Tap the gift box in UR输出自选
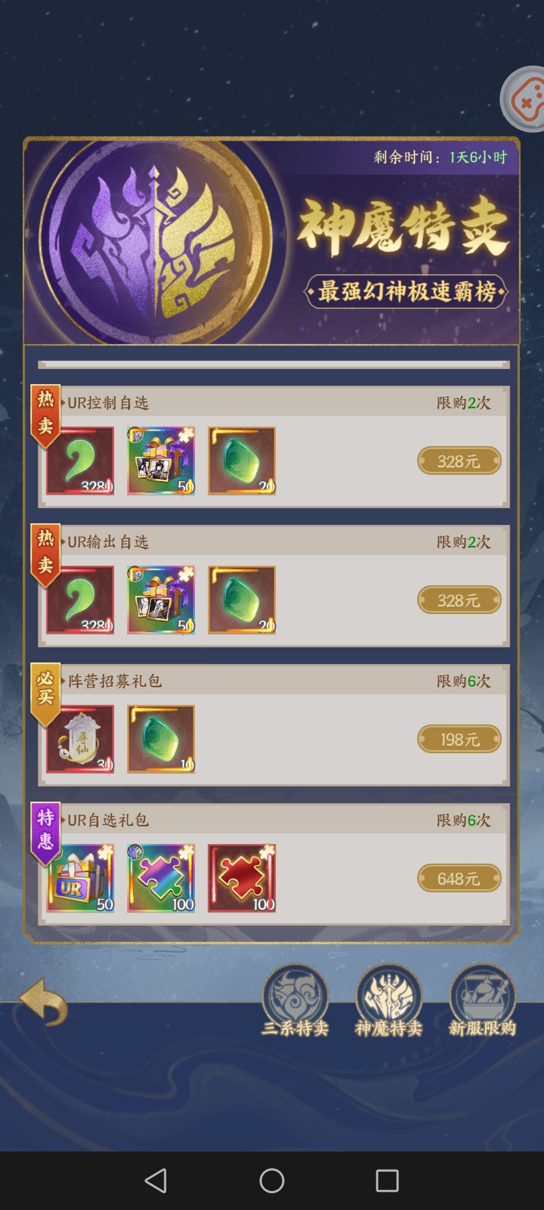The width and height of the screenshot is (544, 1210). click(161, 600)
